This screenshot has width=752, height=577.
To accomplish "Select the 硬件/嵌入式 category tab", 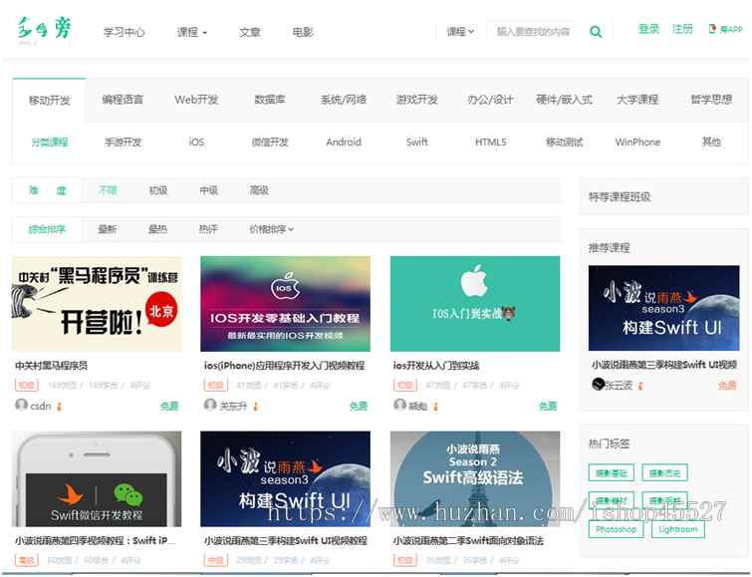I will pyautogui.click(x=564, y=100).
